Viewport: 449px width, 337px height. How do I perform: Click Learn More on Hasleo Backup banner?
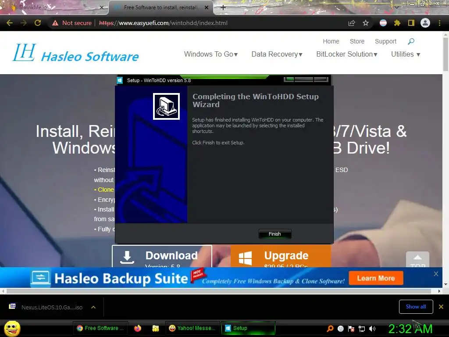pyautogui.click(x=376, y=278)
